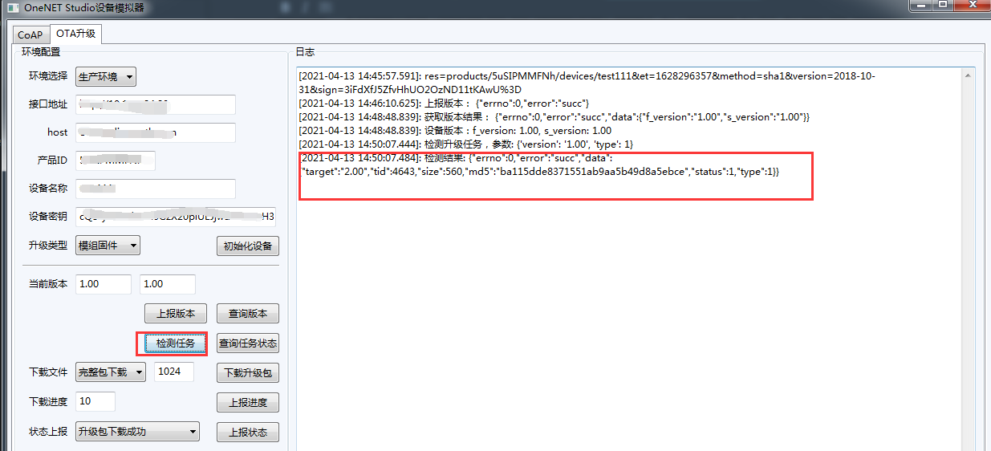Click the 查询任务状态 button
The width and height of the screenshot is (991, 451).
tap(247, 343)
